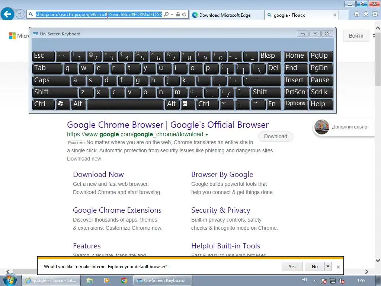Image resolution: width=381 pixels, height=286 pixels.
Task: Open Google Chrome Browser official result link
Action: 168,125
